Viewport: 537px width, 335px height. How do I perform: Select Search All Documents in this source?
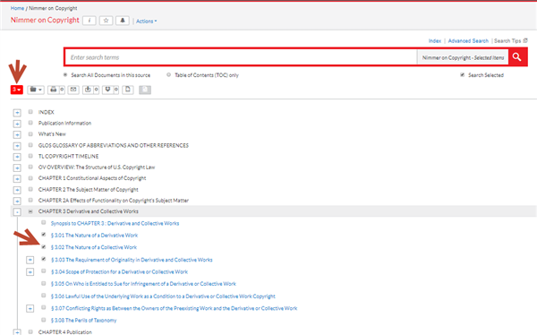(x=65, y=74)
